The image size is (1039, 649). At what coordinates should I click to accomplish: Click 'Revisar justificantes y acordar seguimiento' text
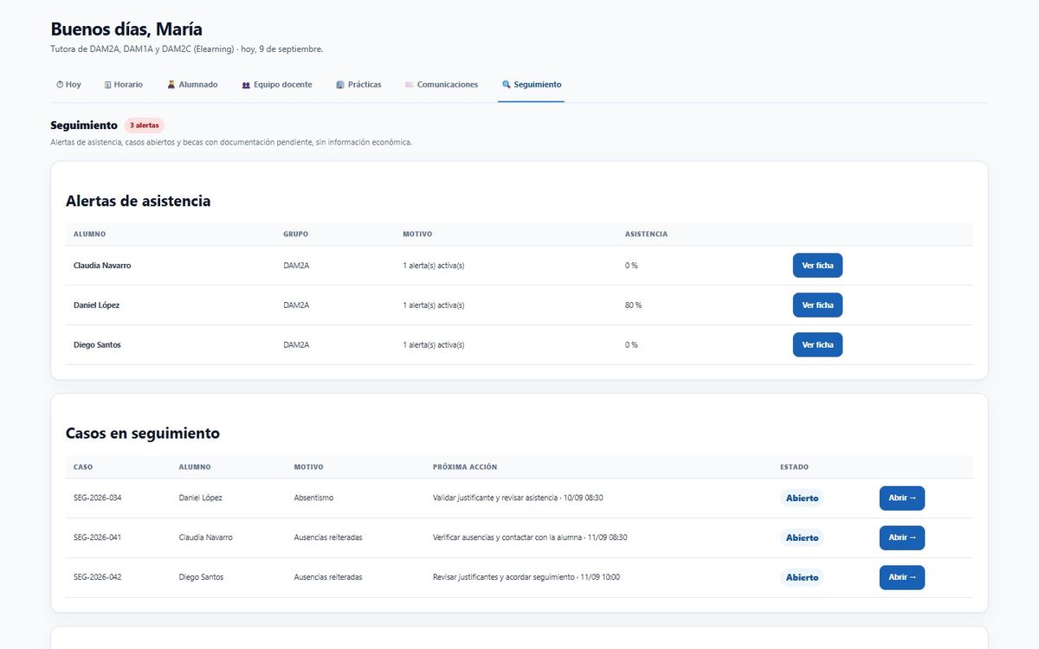click(504, 578)
